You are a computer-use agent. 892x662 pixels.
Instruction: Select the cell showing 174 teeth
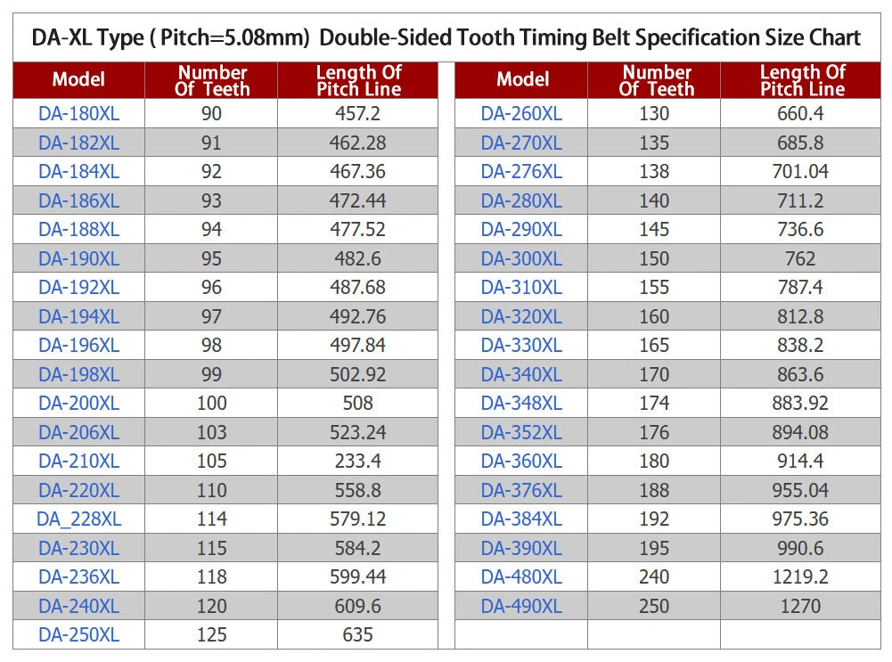coord(654,404)
